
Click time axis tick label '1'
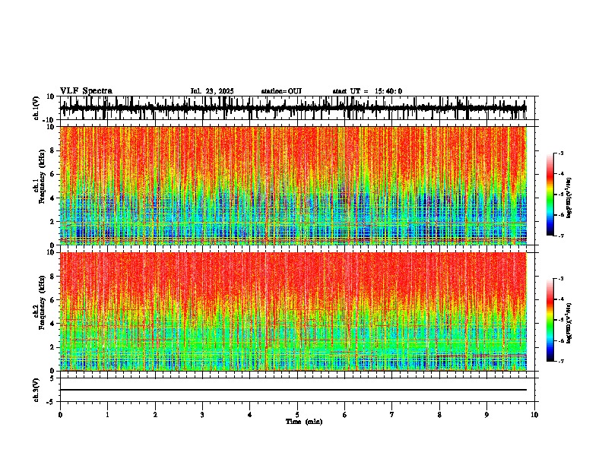click(107, 415)
